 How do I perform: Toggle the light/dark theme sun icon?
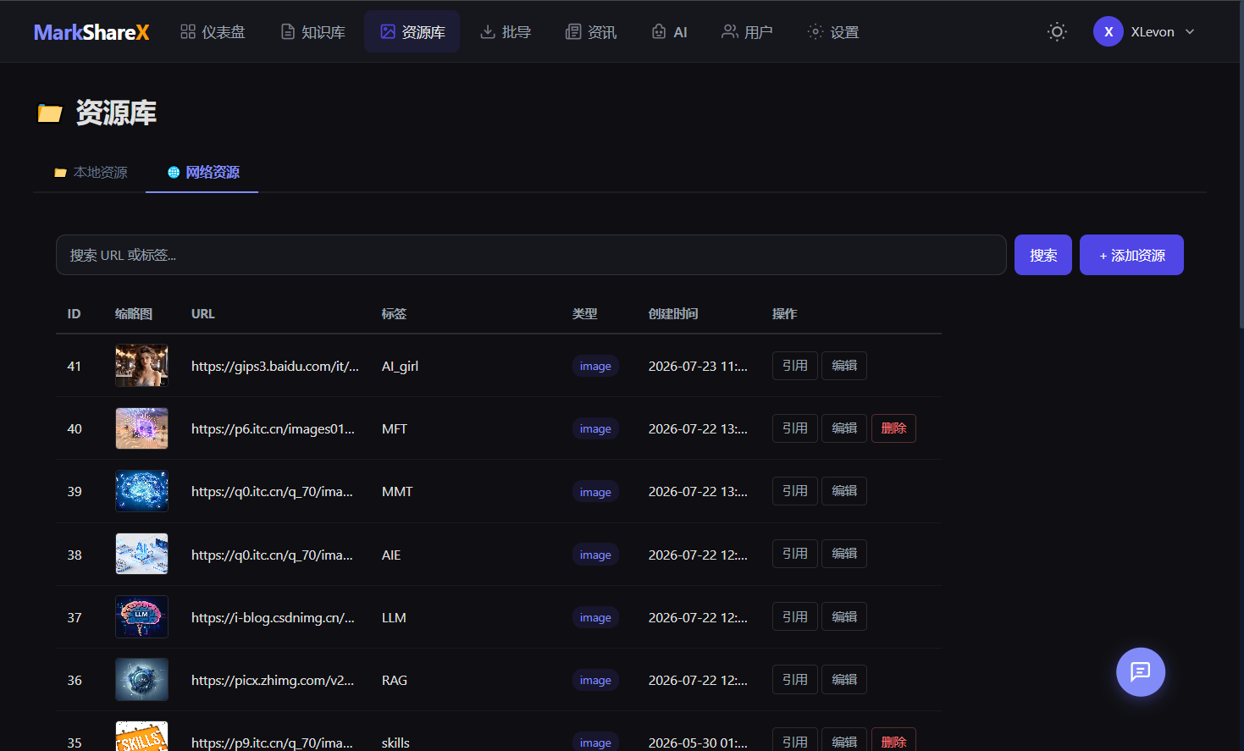click(x=1057, y=32)
